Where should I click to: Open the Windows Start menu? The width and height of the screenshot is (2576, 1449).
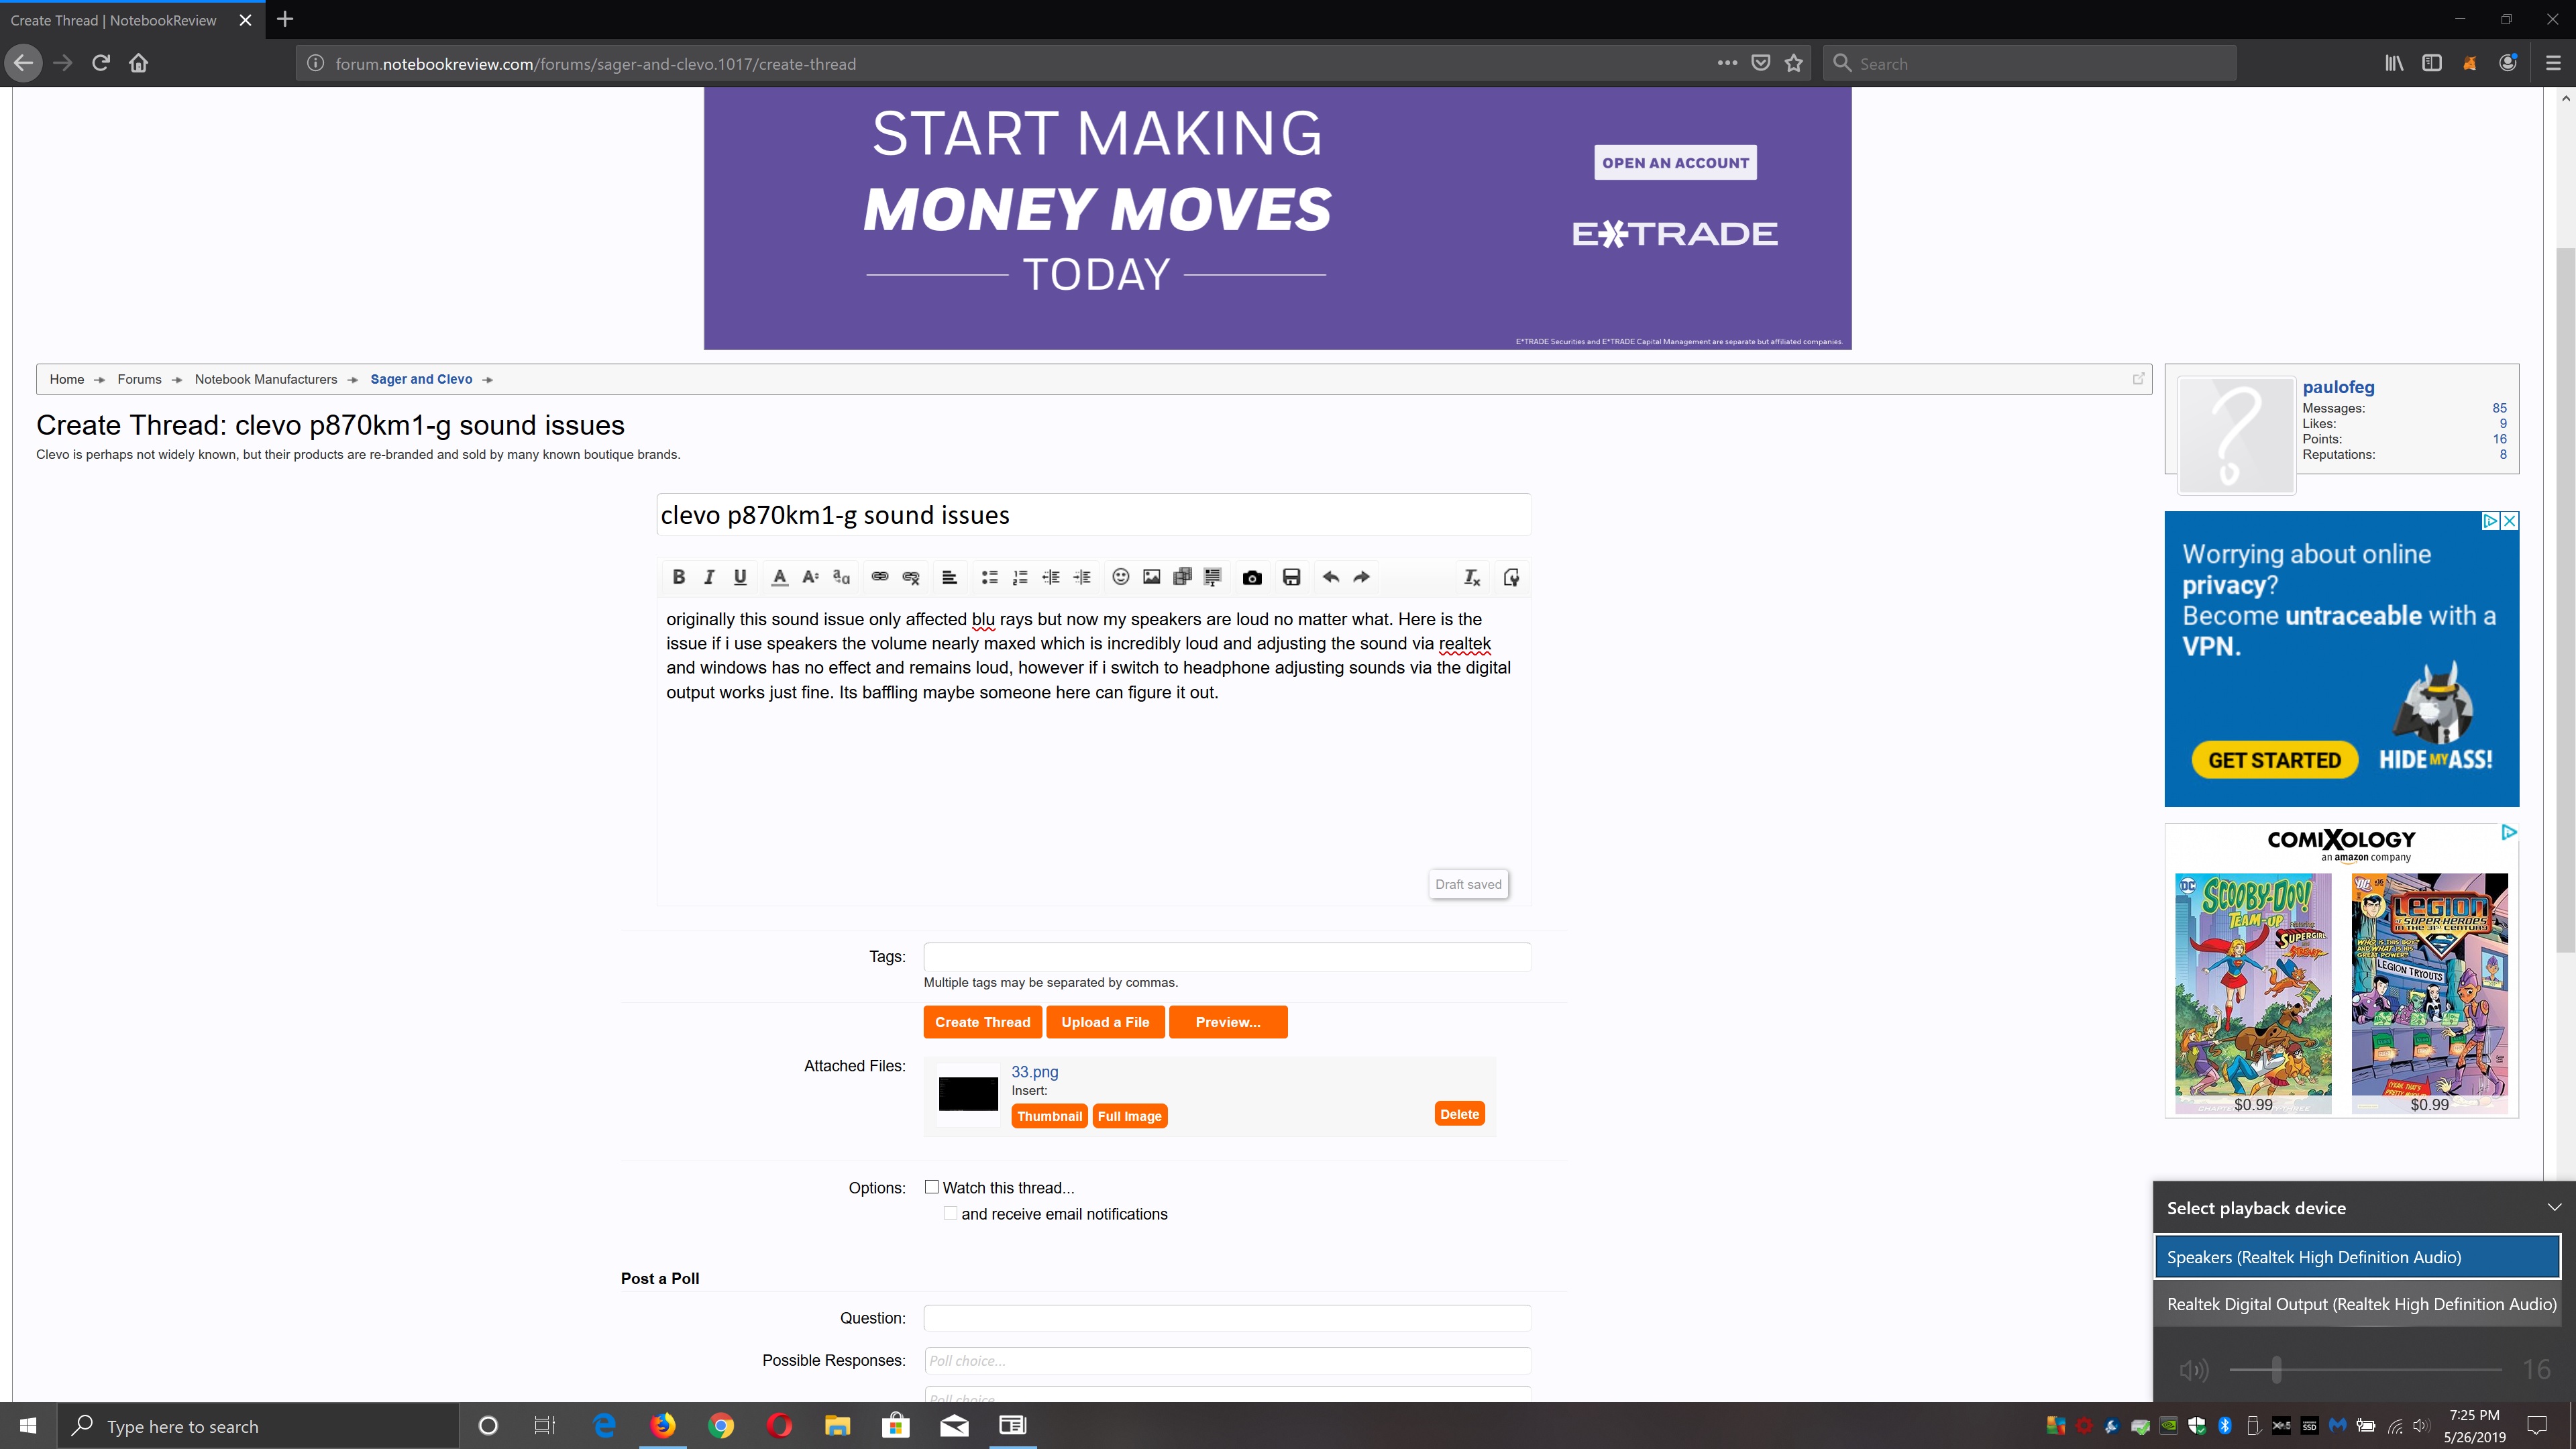(x=28, y=1425)
